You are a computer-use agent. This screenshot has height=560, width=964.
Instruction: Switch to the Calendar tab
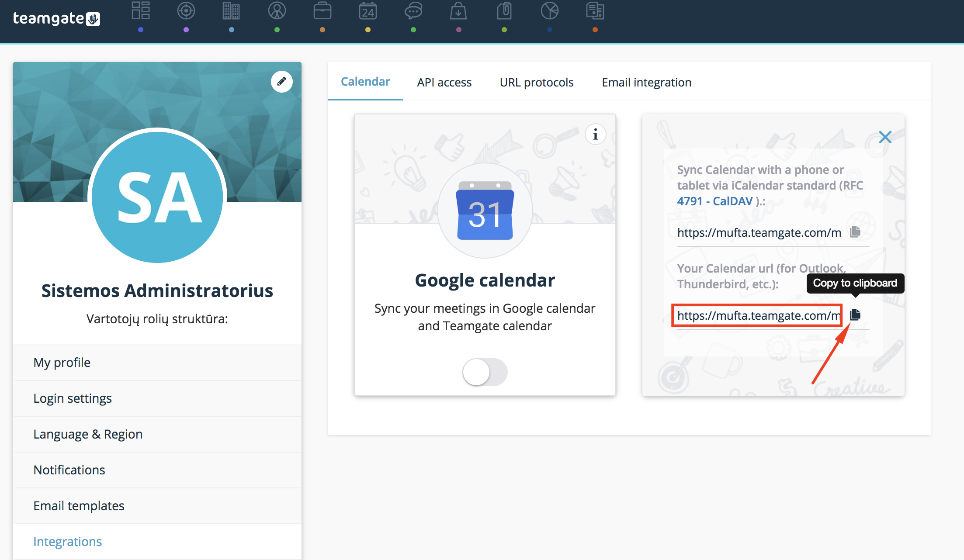[x=365, y=82]
